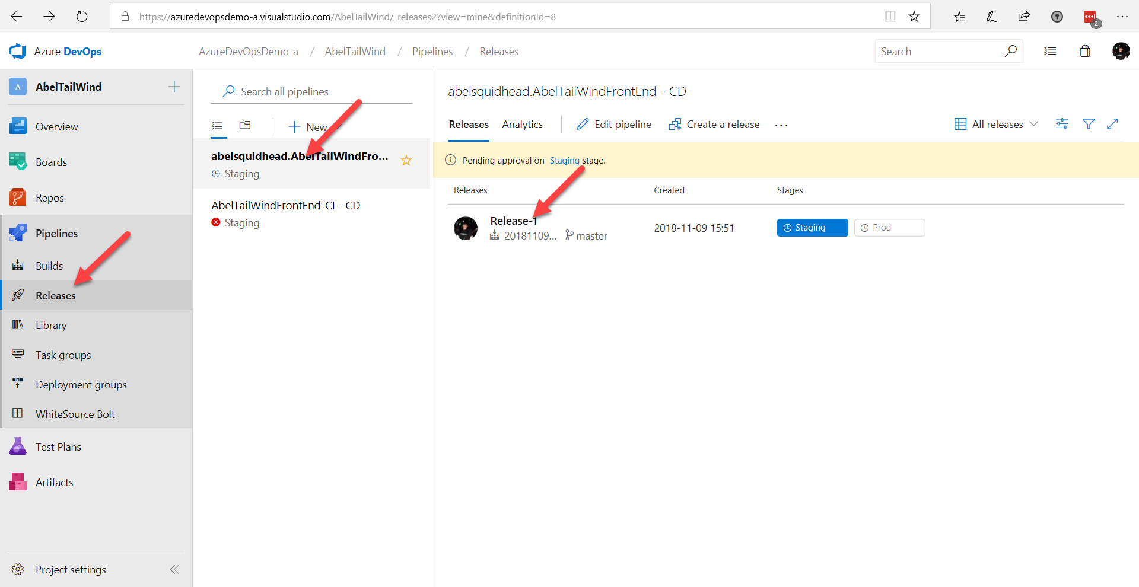Click the search magnifier icon in the header

coord(1011,51)
